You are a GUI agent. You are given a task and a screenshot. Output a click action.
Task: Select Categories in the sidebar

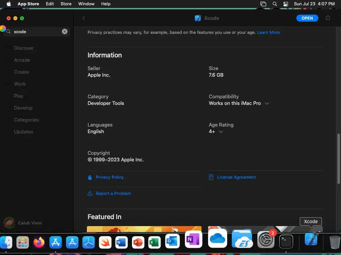26,120
